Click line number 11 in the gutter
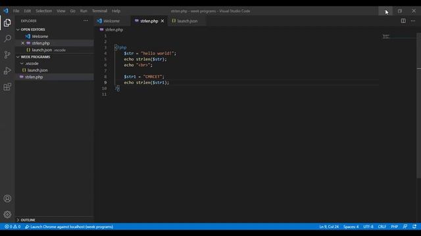The height and width of the screenshot is (236, 421). (x=104, y=94)
